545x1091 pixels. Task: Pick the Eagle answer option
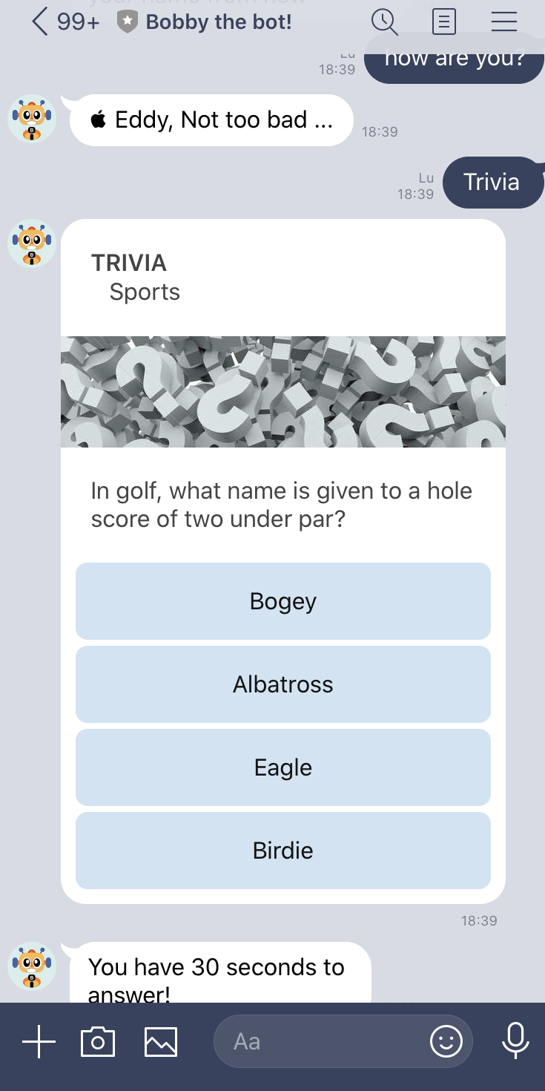[283, 767]
